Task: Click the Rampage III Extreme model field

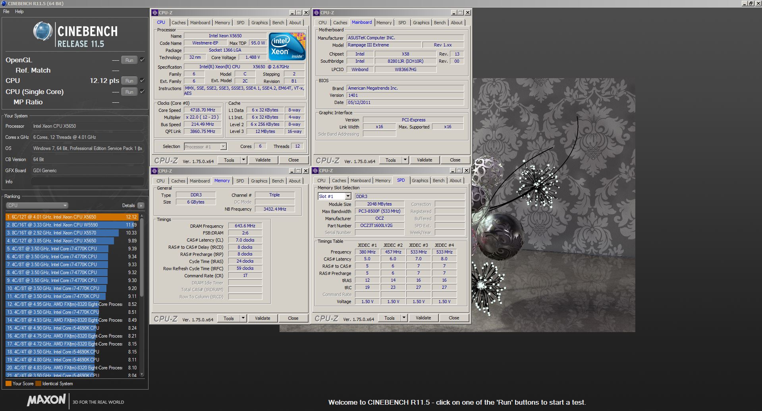Action: (x=384, y=45)
